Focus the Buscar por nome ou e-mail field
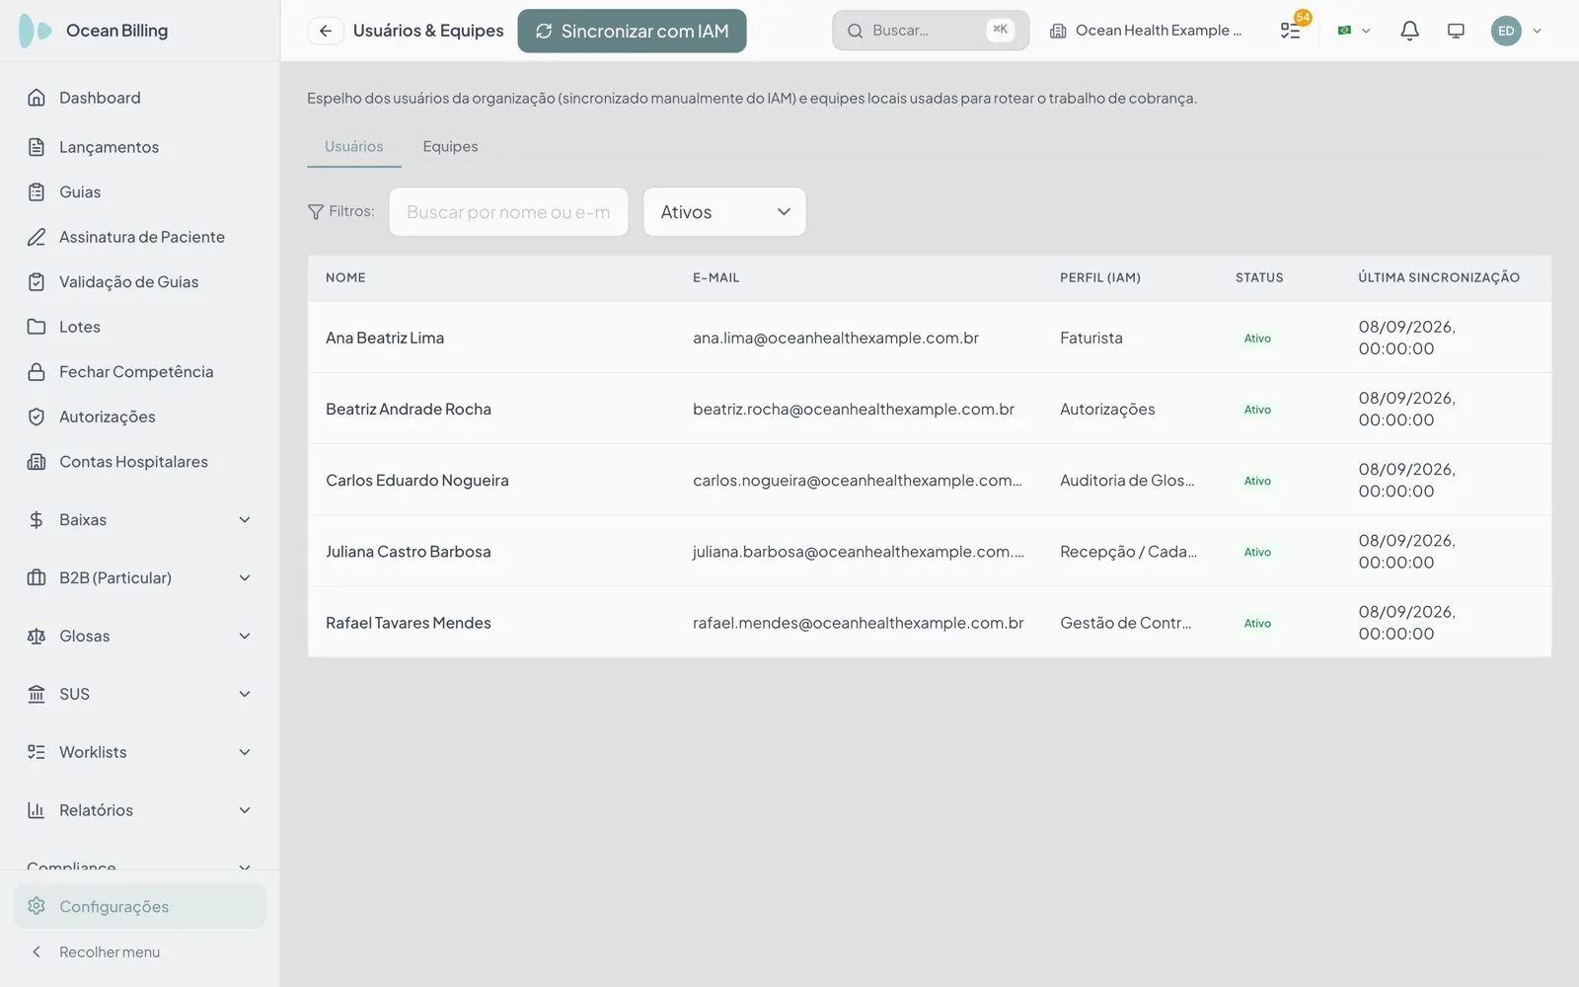The image size is (1579, 987). point(508,212)
